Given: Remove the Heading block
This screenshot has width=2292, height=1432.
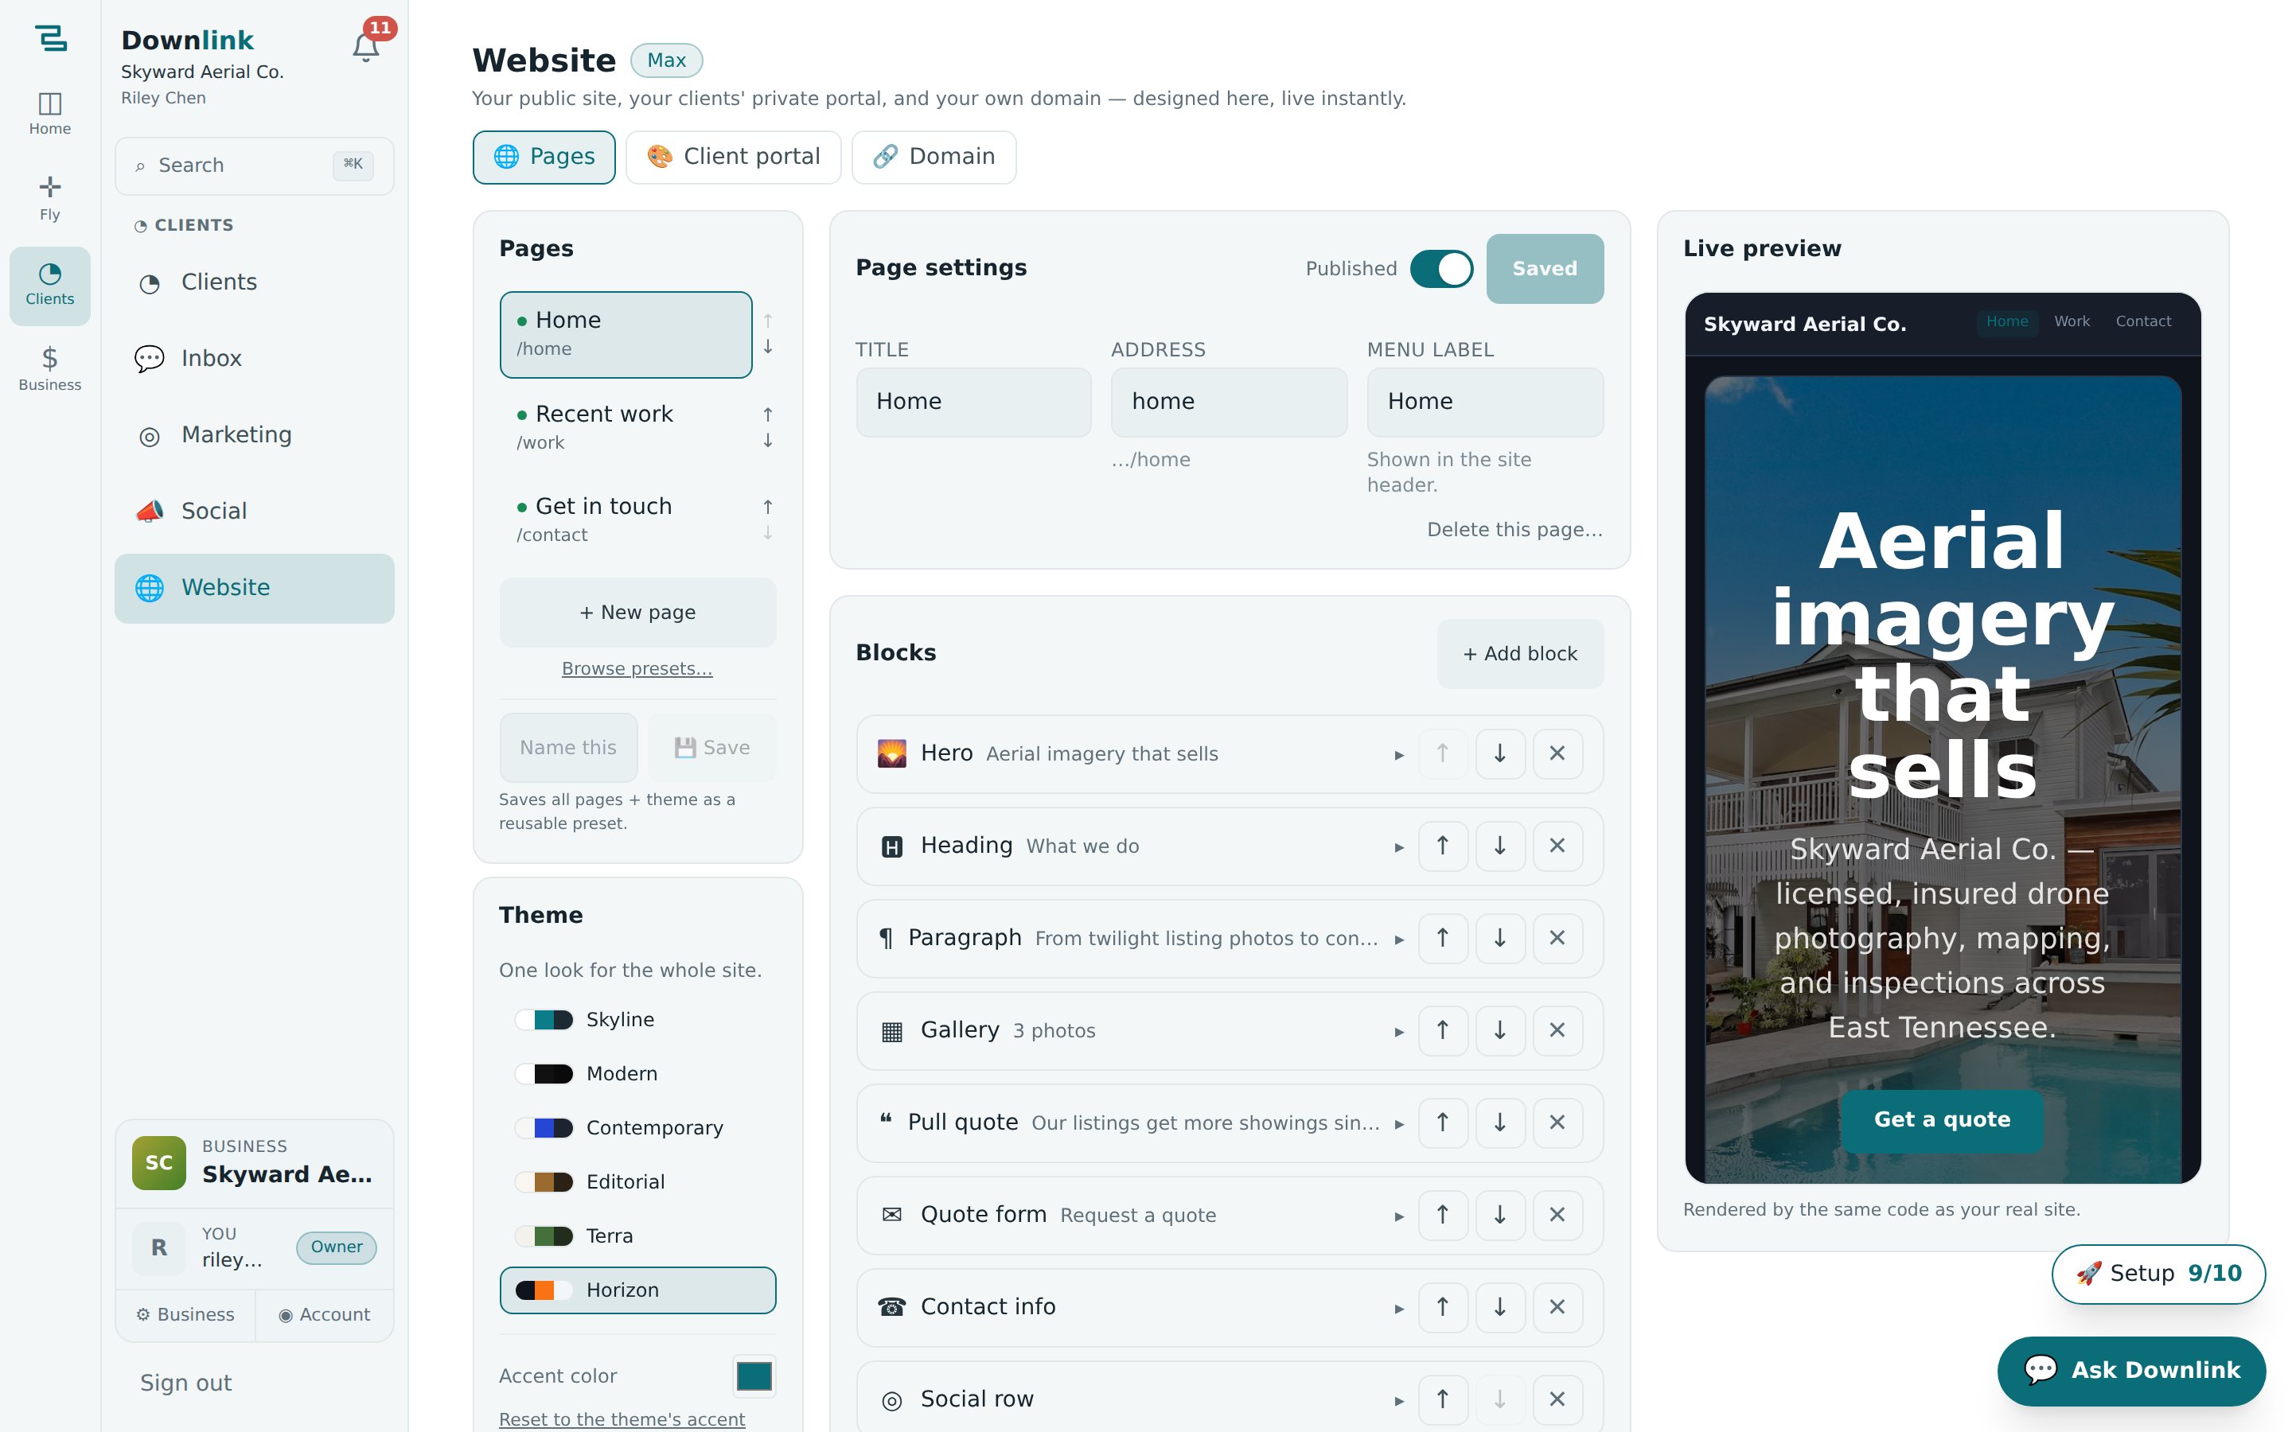Looking at the screenshot, I should [x=1557, y=846].
